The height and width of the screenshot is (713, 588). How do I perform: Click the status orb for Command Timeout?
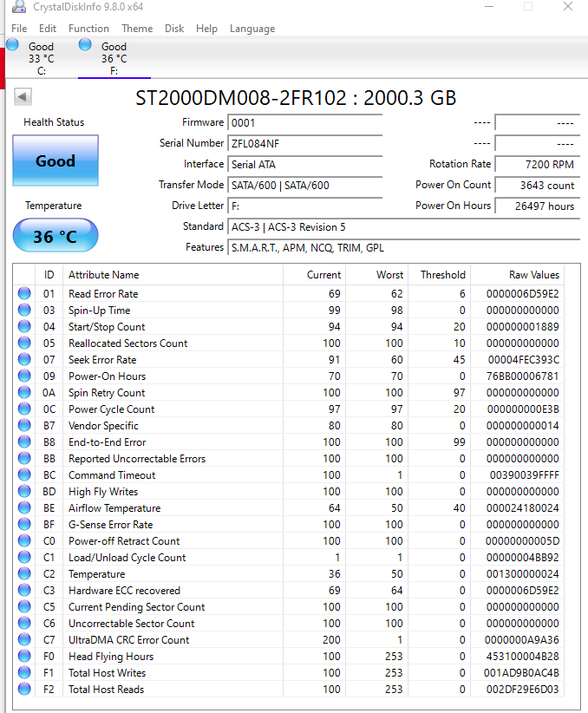[24, 474]
